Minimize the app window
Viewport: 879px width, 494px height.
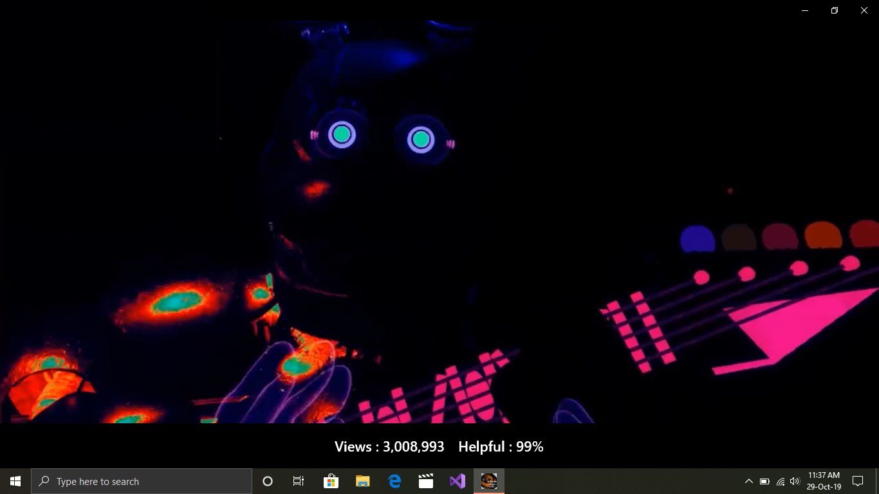(805, 10)
